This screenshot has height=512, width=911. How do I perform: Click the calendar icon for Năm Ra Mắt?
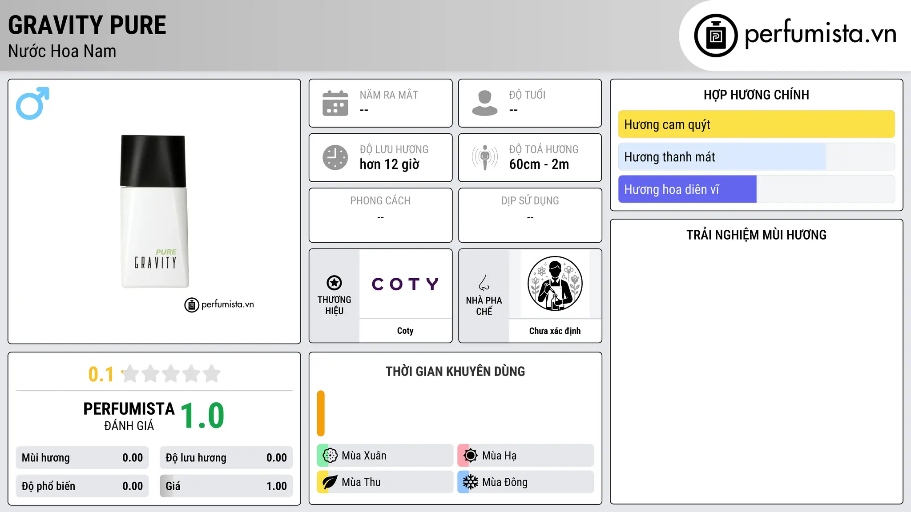(x=335, y=103)
